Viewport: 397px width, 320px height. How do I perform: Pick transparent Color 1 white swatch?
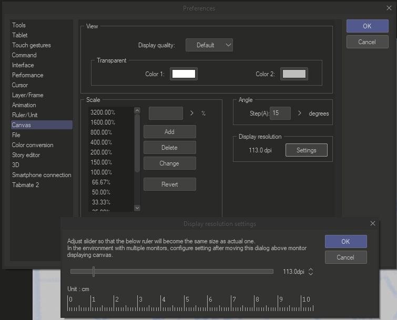click(x=184, y=74)
